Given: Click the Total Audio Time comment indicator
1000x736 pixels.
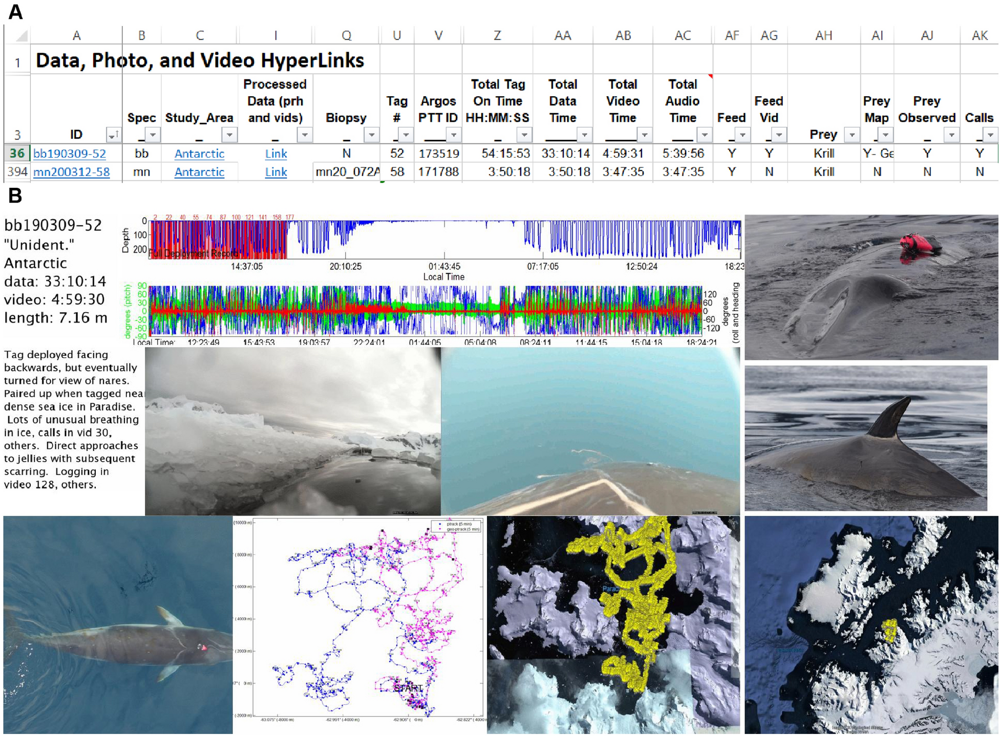Looking at the screenshot, I should coord(710,76).
